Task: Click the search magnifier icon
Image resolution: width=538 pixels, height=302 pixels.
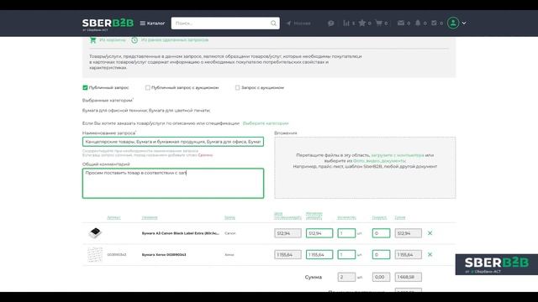Action: point(273,23)
